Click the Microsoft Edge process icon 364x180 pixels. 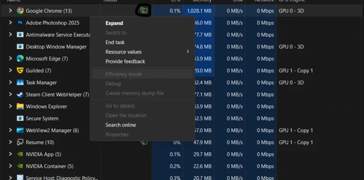tap(20, 59)
